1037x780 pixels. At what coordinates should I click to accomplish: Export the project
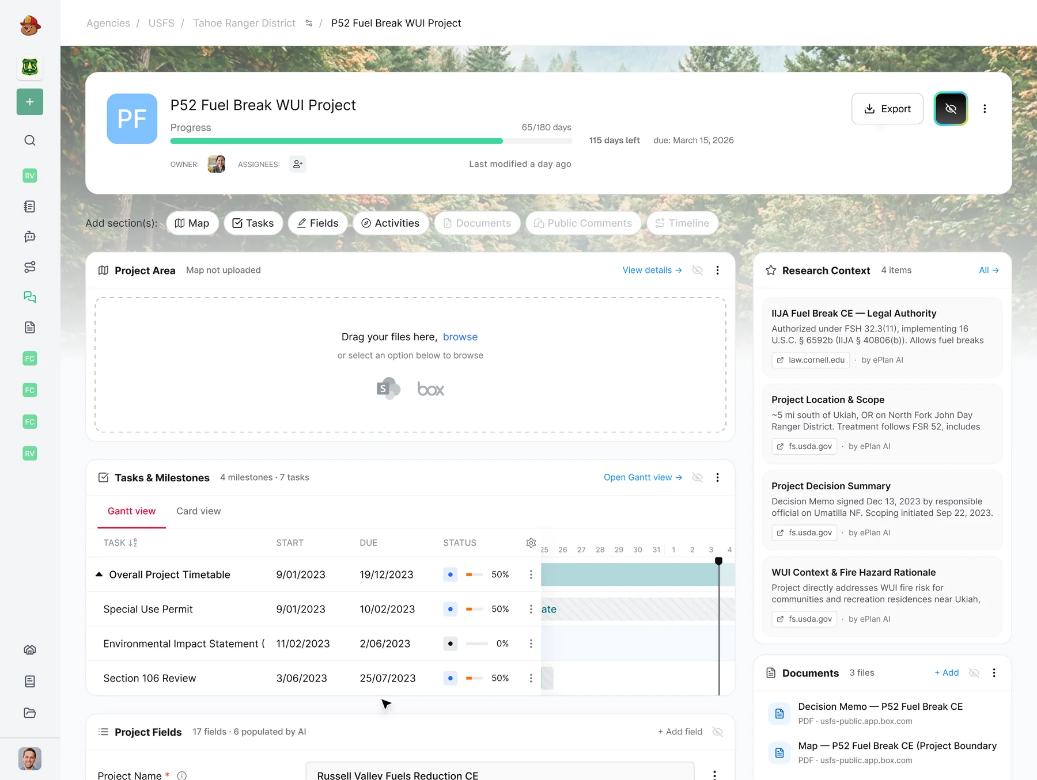coord(887,109)
